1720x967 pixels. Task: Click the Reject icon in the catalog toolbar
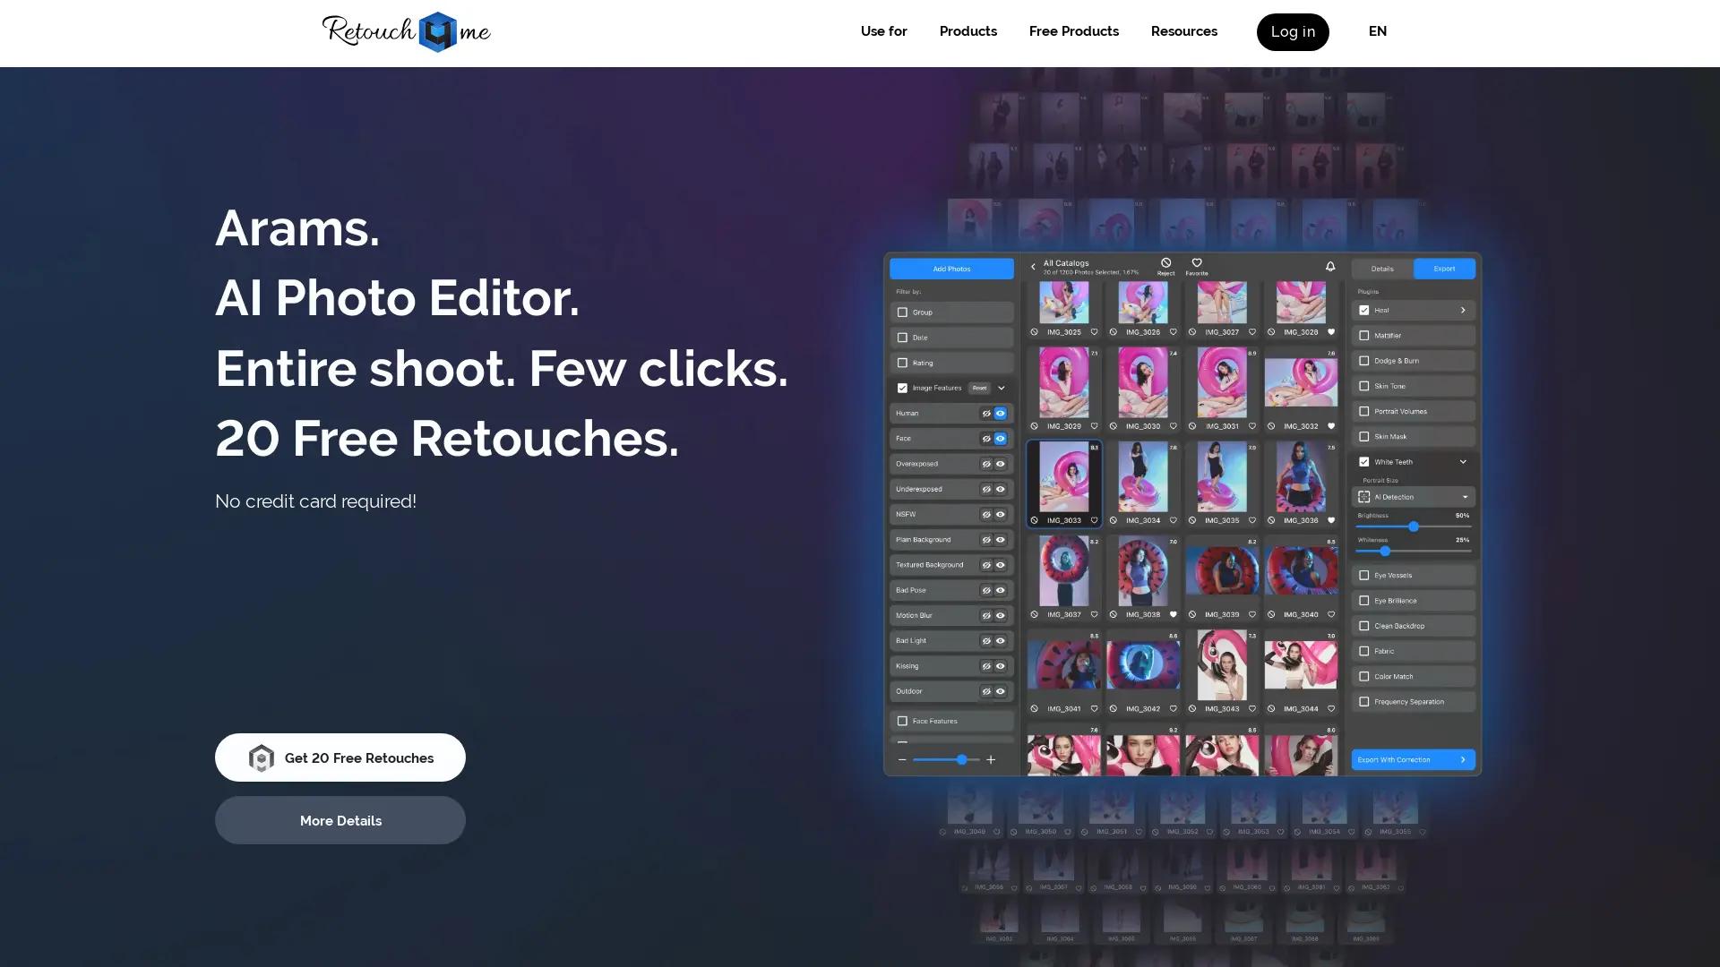[x=1166, y=263]
